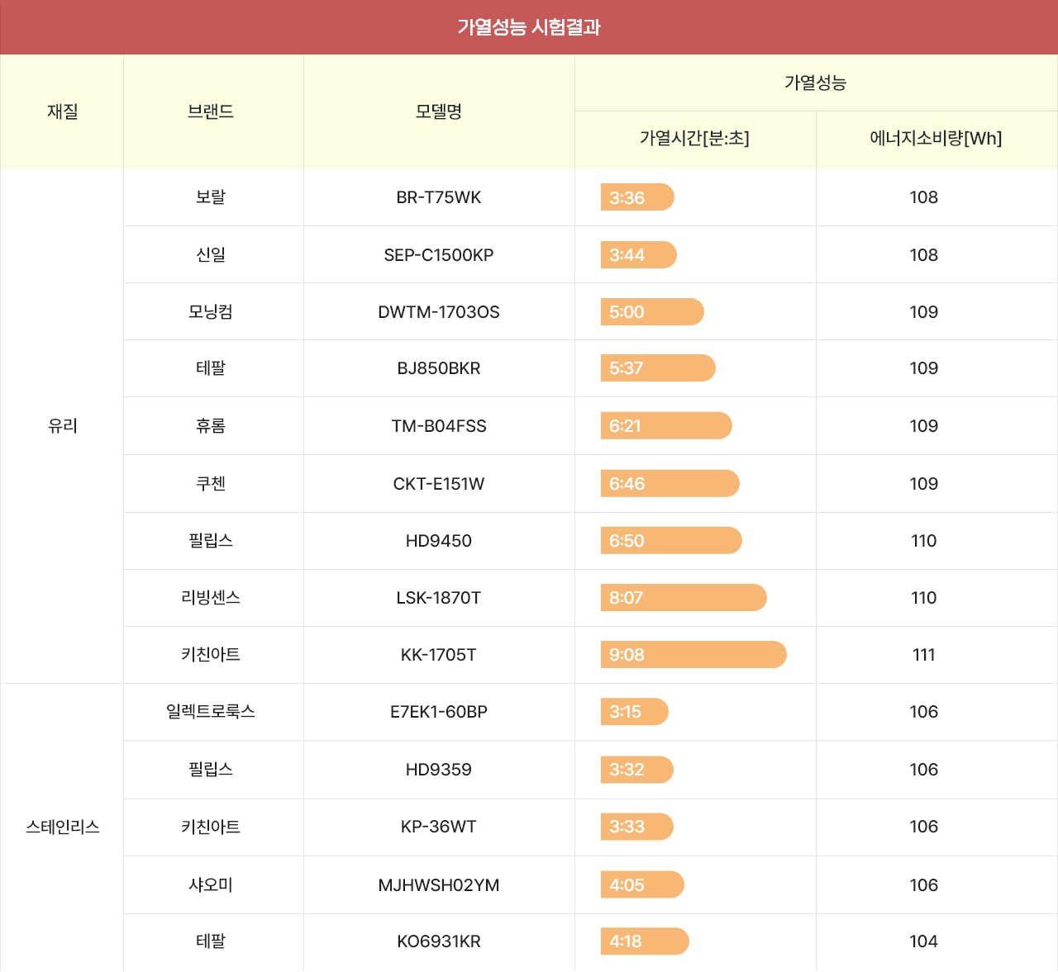The image size is (1058, 972).
Task: Select model name 'KP-36WT'
Action: pyautogui.click(x=439, y=827)
